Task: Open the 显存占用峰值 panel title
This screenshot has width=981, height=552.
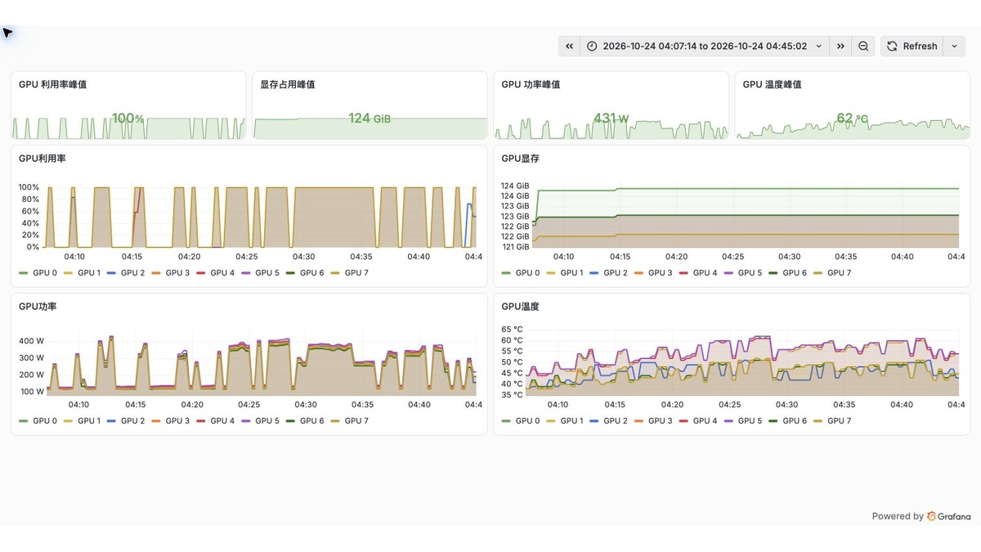Action: (288, 84)
